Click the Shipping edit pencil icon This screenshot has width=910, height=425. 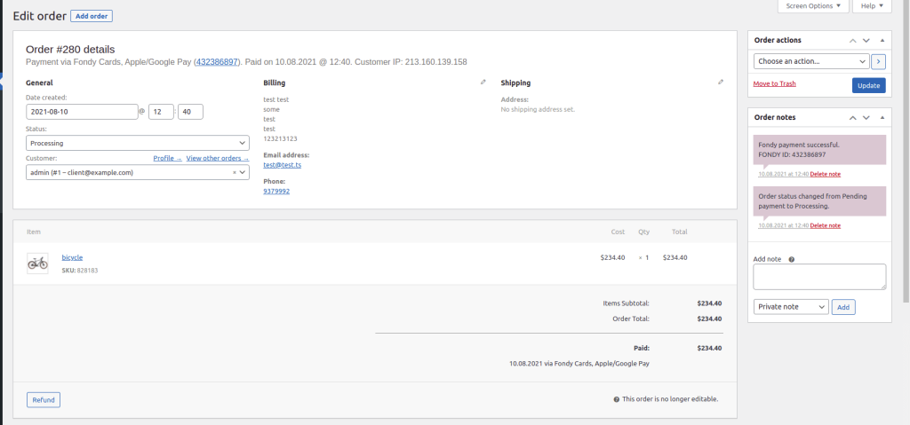pos(721,83)
